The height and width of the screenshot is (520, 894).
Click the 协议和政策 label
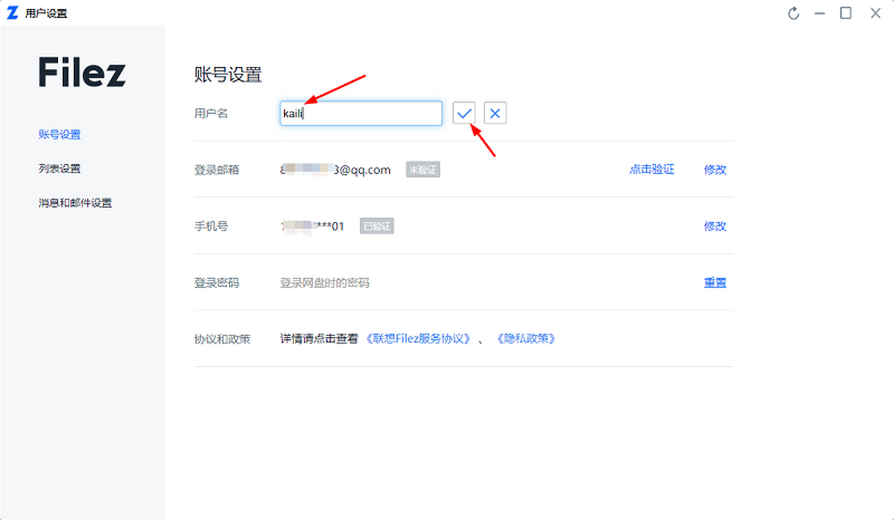pyautogui.click(x=222, y=339)
